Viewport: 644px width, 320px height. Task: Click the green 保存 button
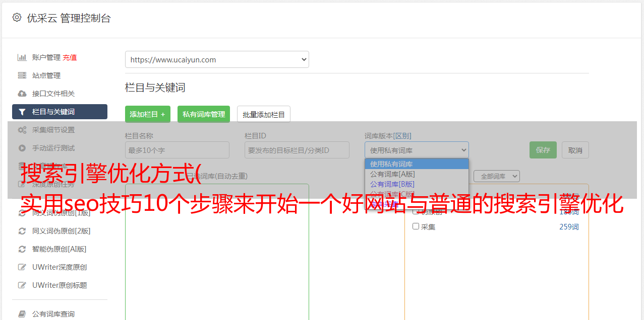(543, 150)
